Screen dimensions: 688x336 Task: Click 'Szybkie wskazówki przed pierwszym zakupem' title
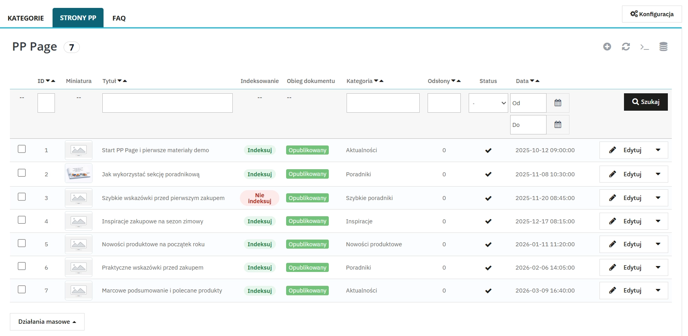tap(163, 198)
